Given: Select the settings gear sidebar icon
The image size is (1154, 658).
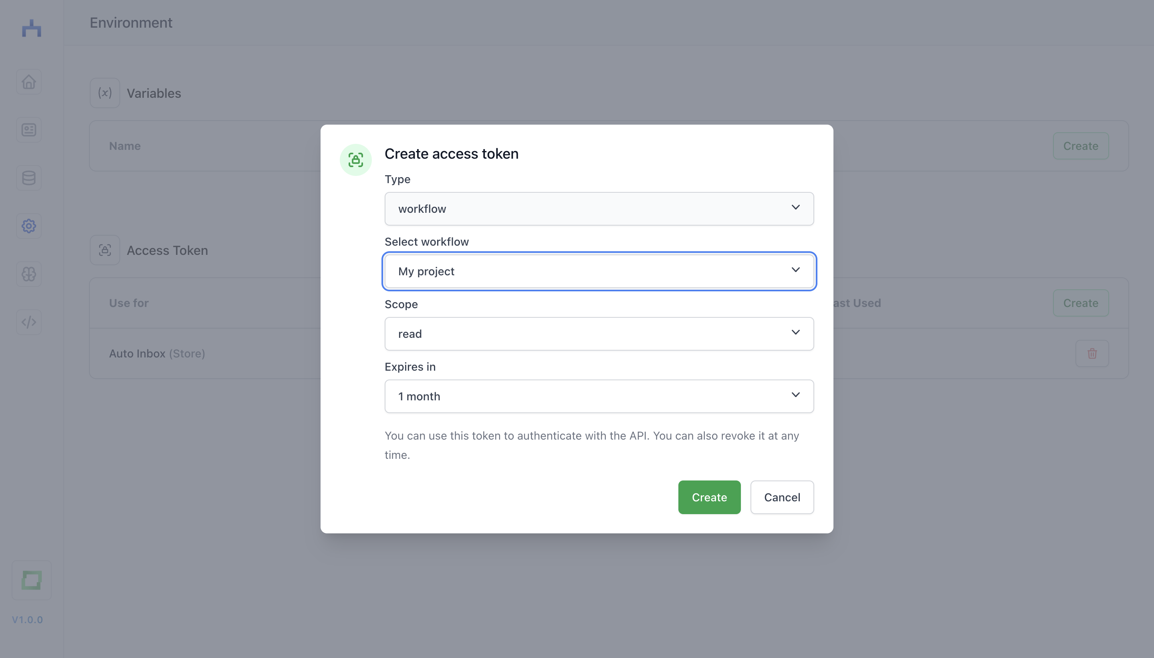Looking at the screenshot, I should [x=29, y=226].
